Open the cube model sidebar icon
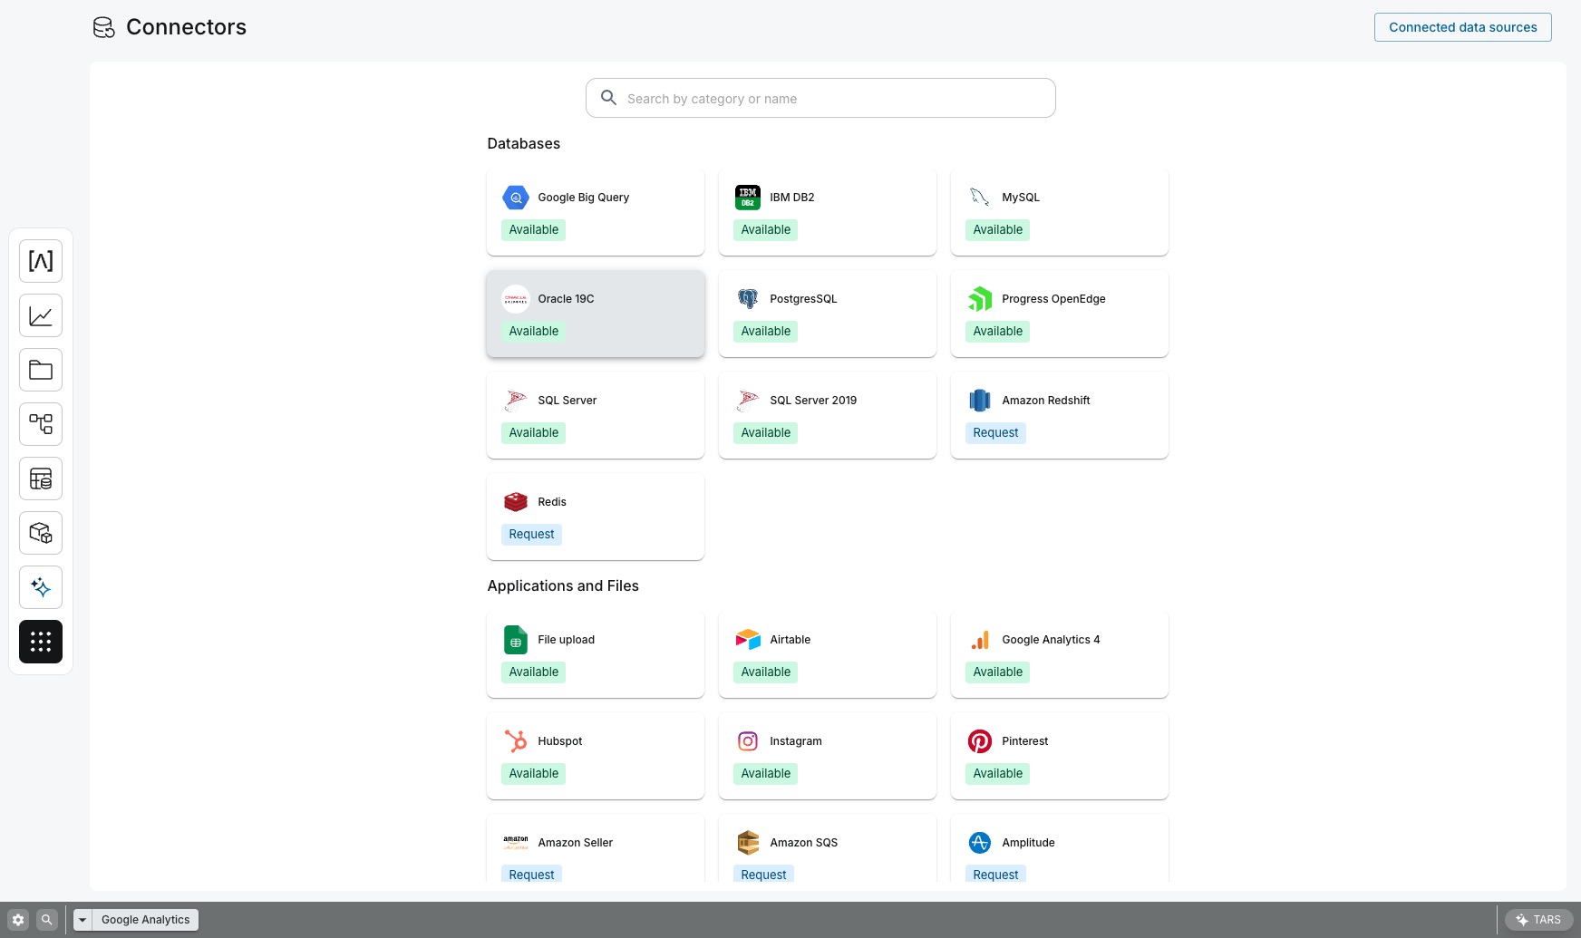The width and height of the screenshot is (1581, 938). 41,533
